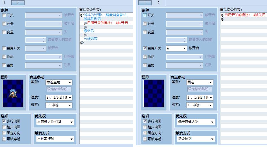This screenshot has height=147, width=267.
Task: Click 设定移动路线 button in the left panel
Action: coord(59,89)
